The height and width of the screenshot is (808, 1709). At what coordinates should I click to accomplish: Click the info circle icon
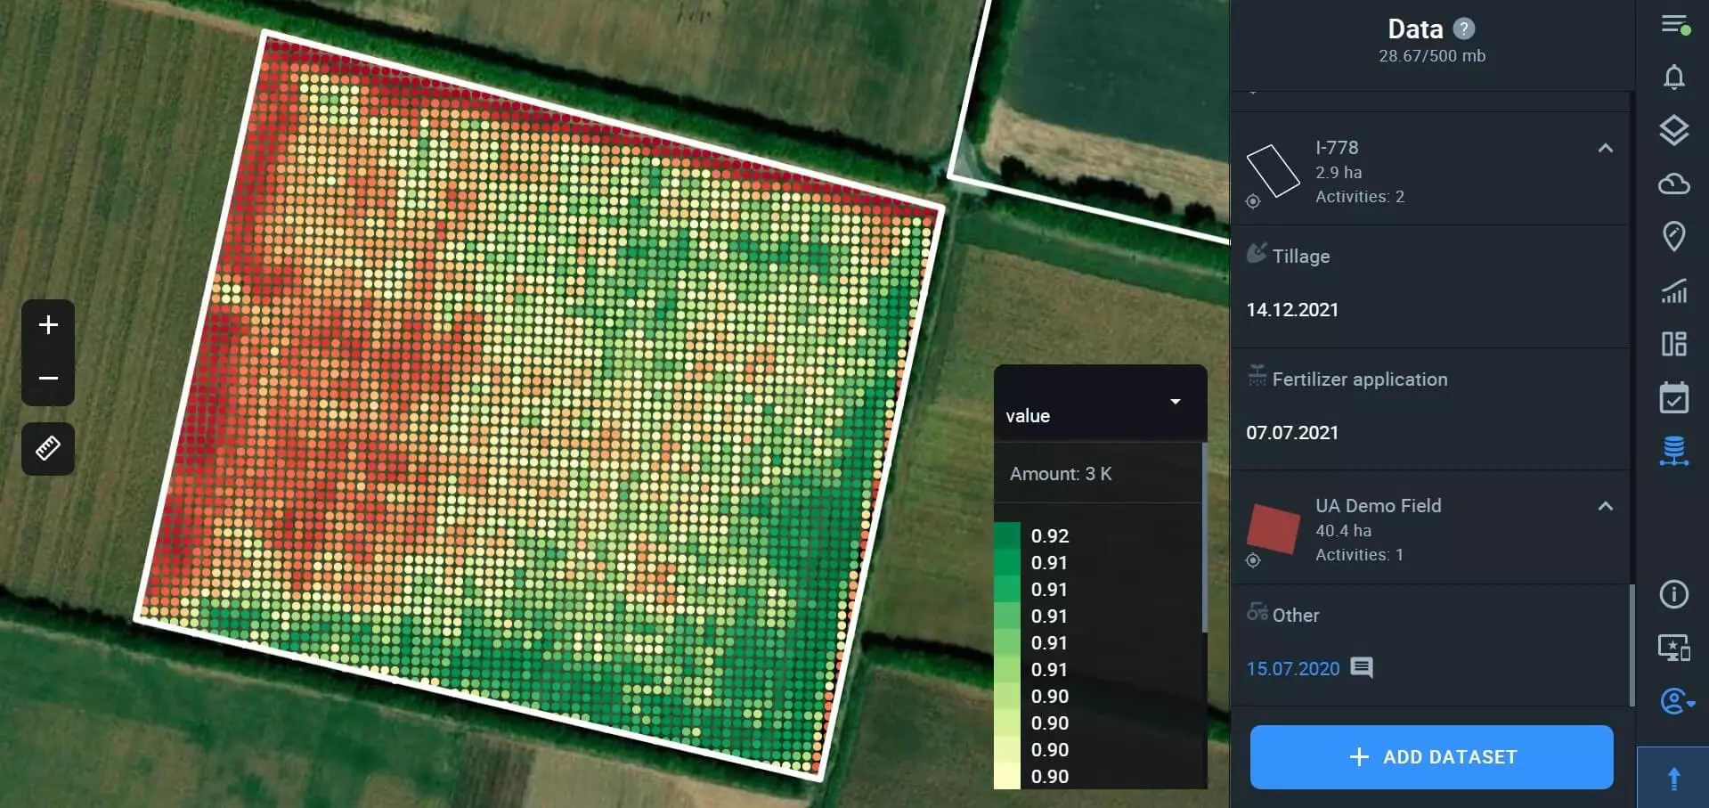click(1673, 594)
